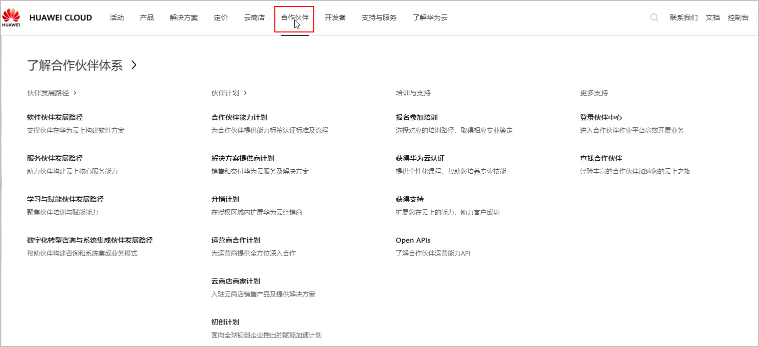Click text 面向全球初创企业推出的赋能加速计划
The height and width of the screenshot is (347, 759).
click(x=266, y=335)
